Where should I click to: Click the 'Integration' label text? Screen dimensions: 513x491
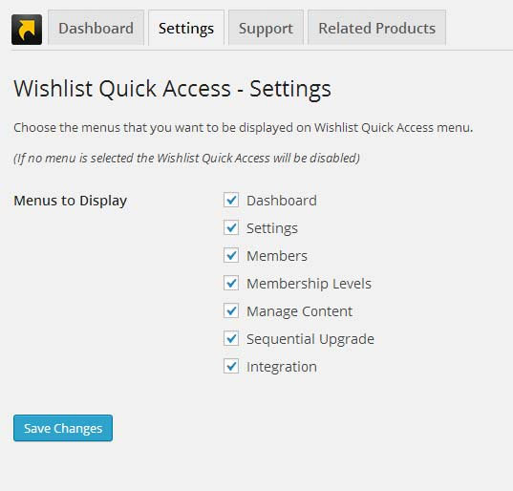coord(282,367)
